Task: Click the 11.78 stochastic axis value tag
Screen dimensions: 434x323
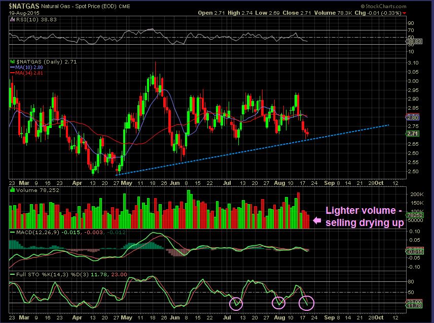Action: (414, 306)
